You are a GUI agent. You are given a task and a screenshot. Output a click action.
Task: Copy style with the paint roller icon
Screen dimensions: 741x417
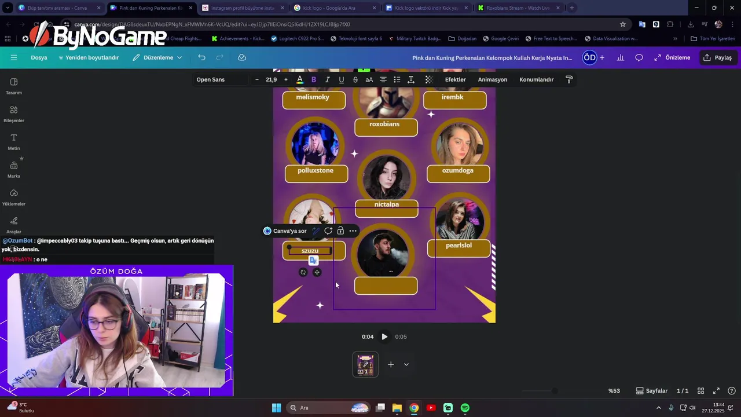(569, 79)
